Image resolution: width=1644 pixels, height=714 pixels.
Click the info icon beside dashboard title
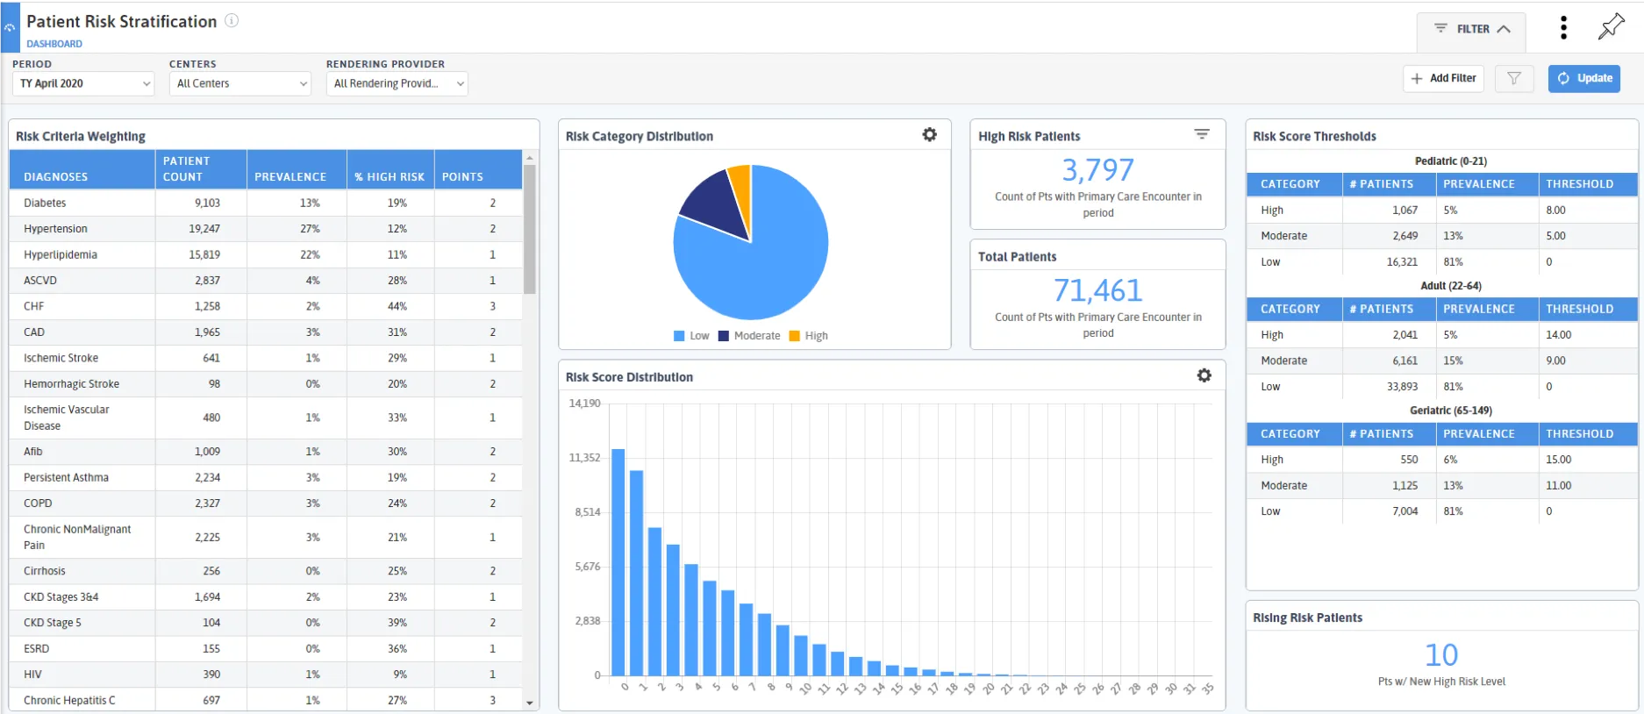tap(232, 20)
